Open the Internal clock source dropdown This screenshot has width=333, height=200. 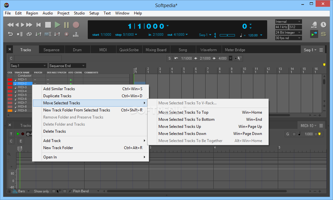click(x=288, y=22)
